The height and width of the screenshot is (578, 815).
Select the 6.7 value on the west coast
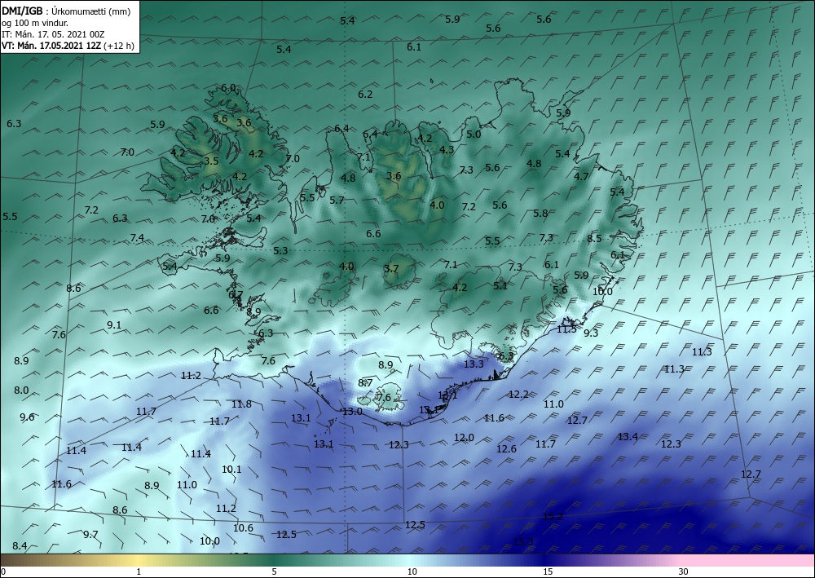click(236, 295)
